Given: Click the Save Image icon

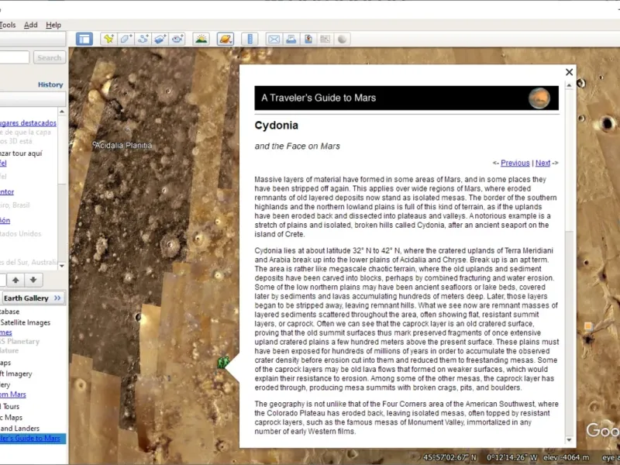Looking at the screenshot, I should coord(308,39).
